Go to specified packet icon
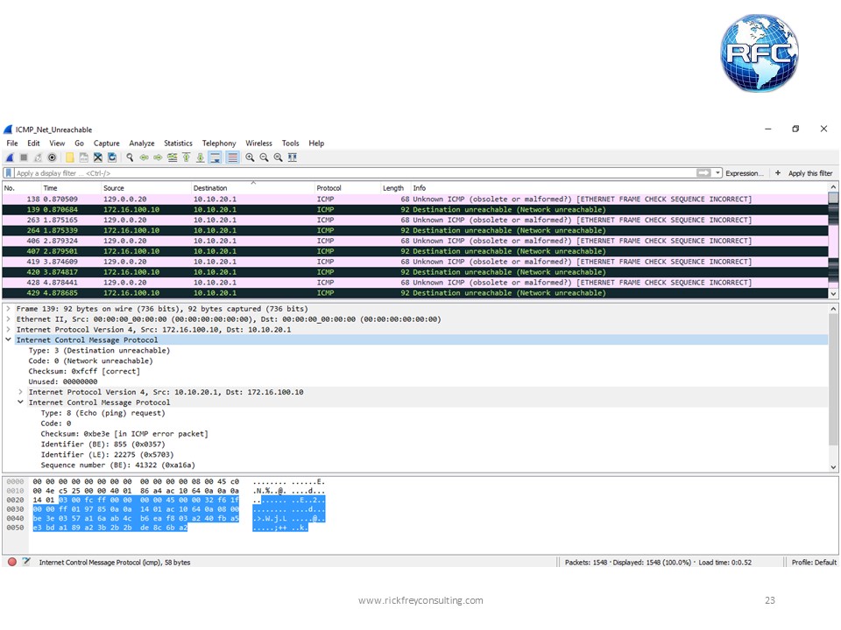 pos(173,157)
